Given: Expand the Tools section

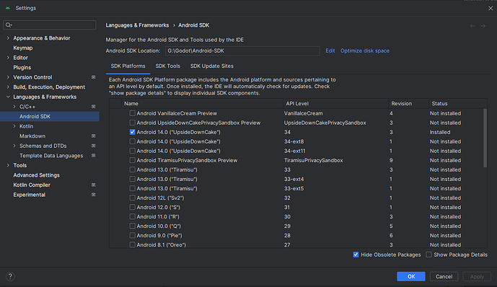Looking at the screenshot, I should click(x=8, y=165).
